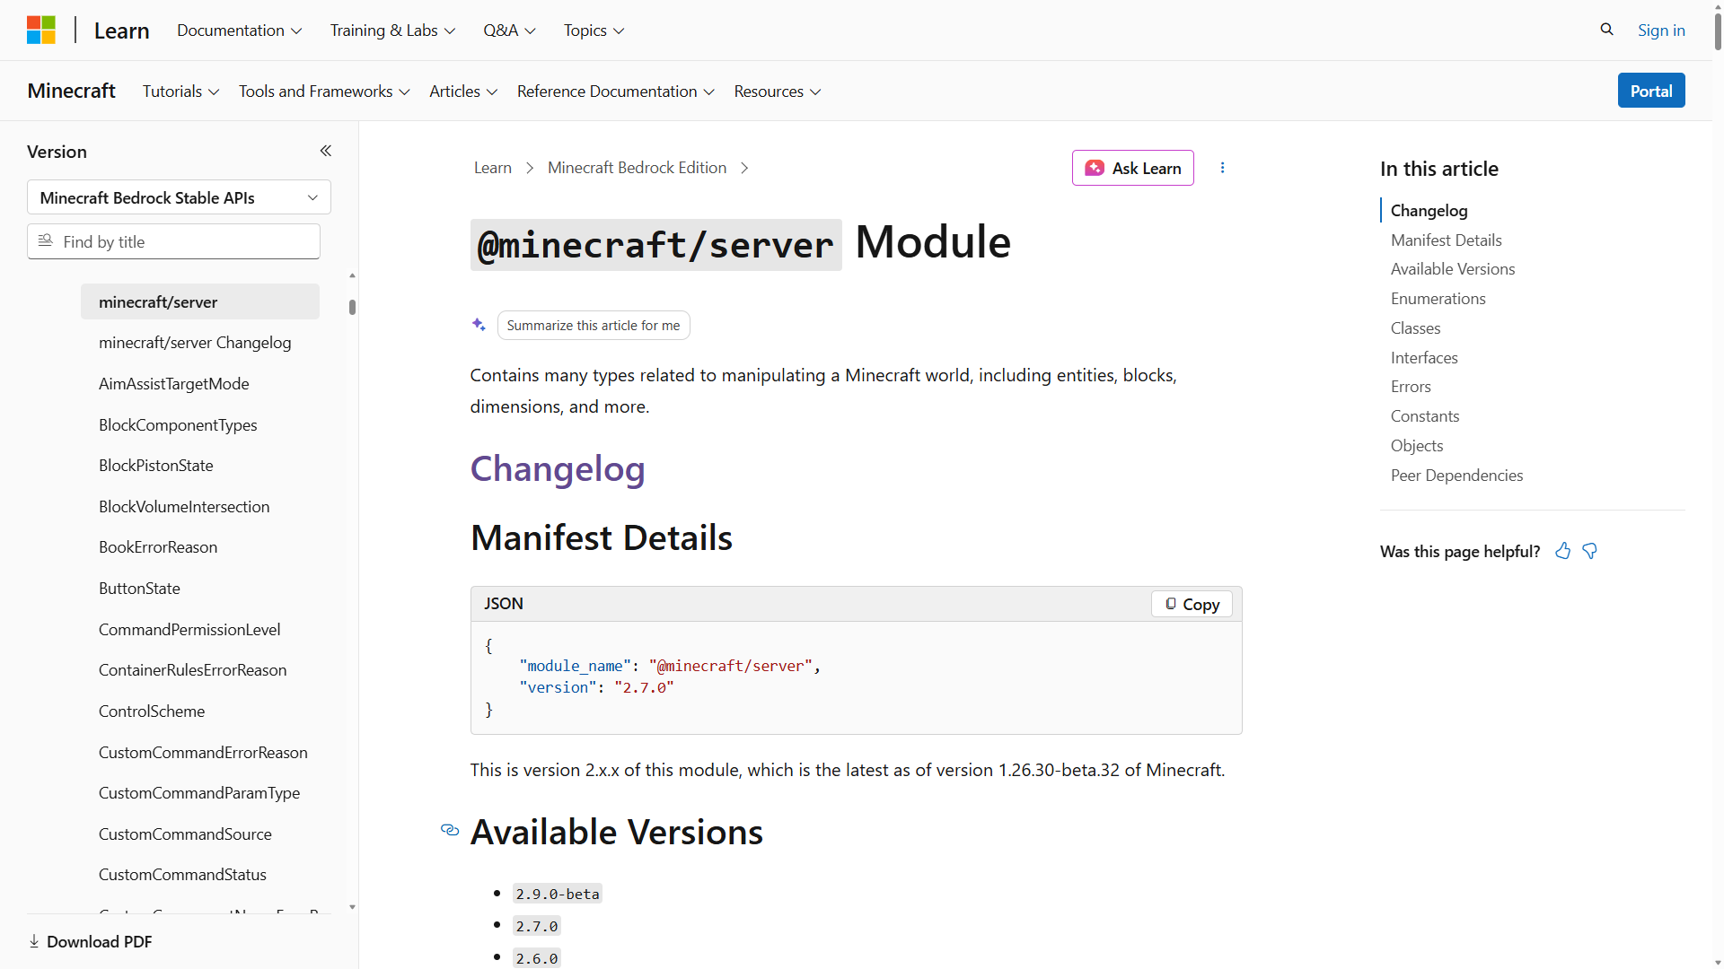The height and width of the screenshot is (969, 1724).
Task: Open BlockVolumeIntersection entry
Action: 184,507
